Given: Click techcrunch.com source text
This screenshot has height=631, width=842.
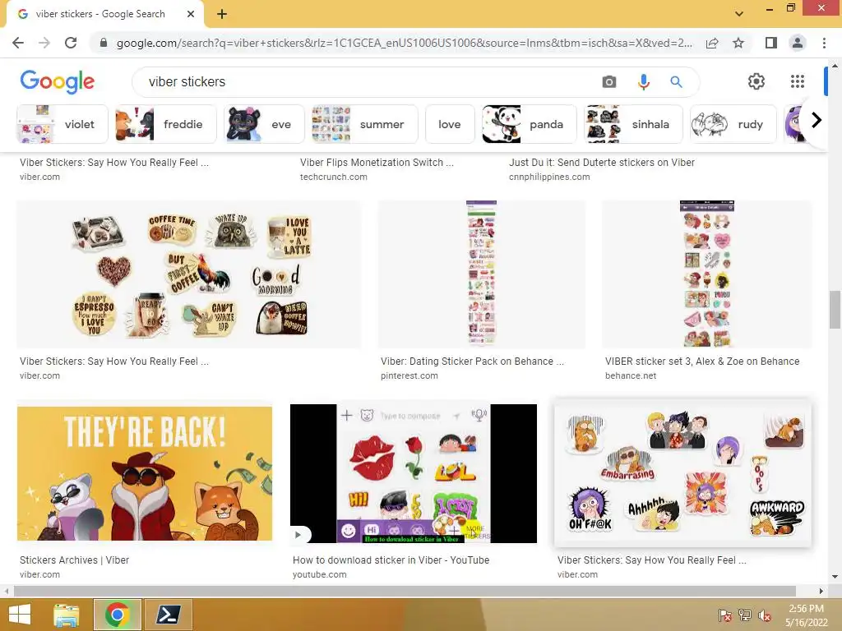Looking at the screenshot, I should click(x=334, y=177).
